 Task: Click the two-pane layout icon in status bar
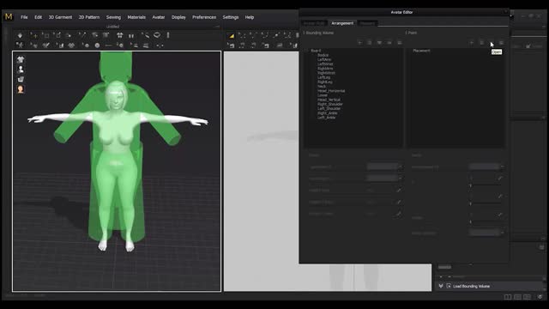point(508,297)
